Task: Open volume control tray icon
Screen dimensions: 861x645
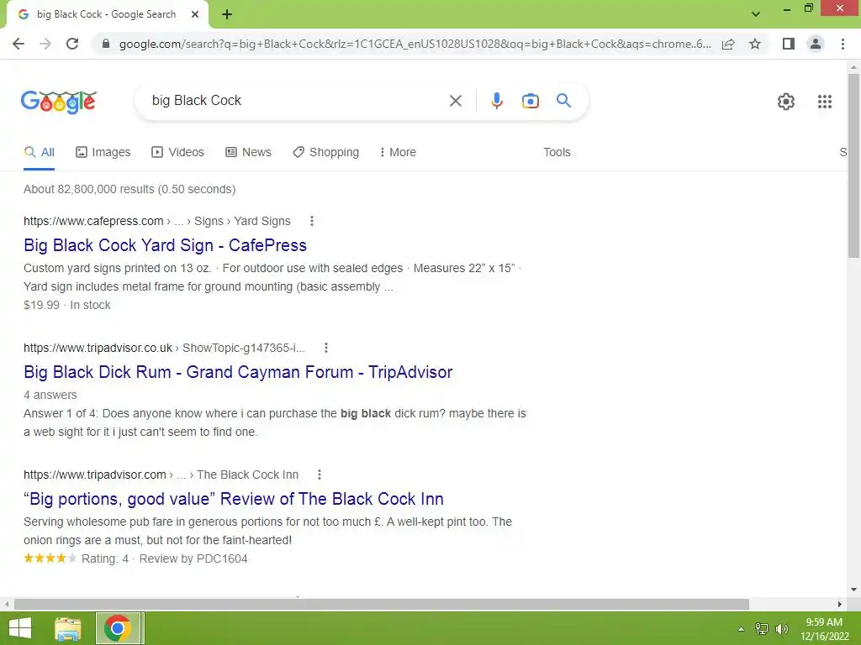Action: (782, 629)
